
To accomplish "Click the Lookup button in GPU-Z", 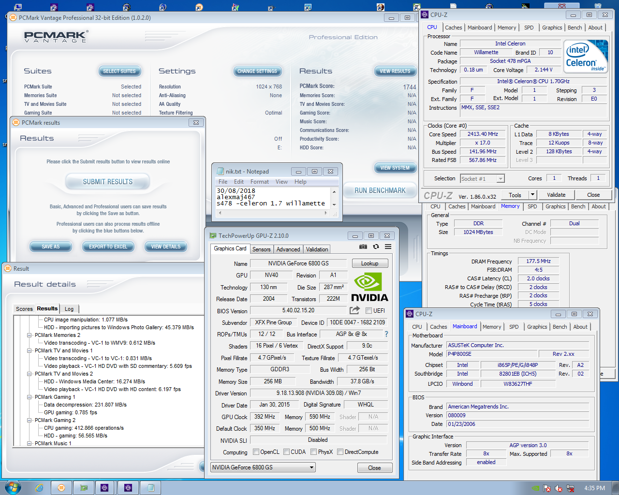I will click(369, 263).
